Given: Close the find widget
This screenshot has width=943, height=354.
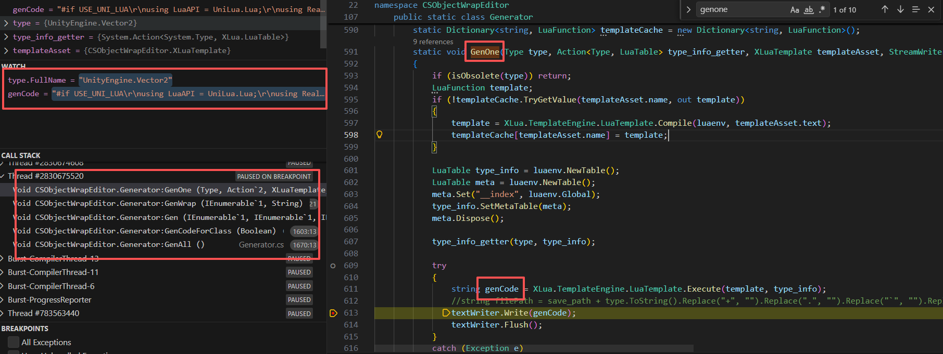Looking at the screenshot, I should [x=931, y=9].
